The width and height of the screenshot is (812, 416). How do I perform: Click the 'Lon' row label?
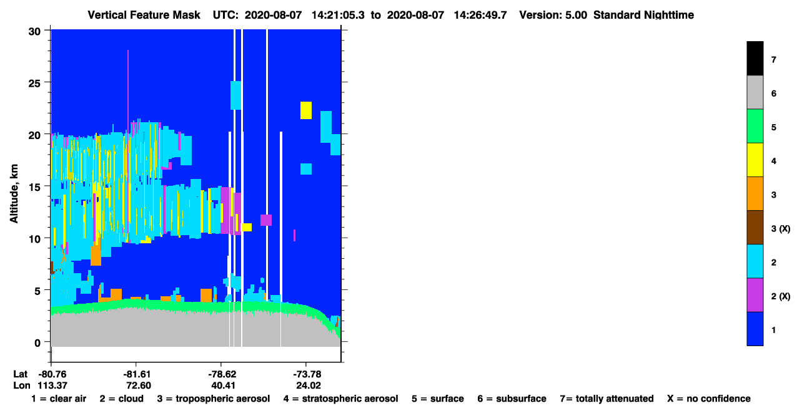pos(21,385)
